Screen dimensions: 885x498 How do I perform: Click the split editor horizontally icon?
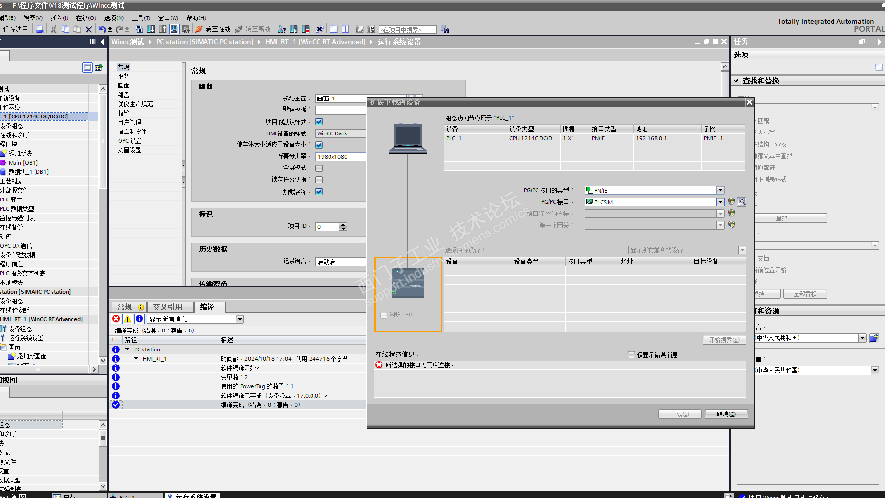pos(333,29)
